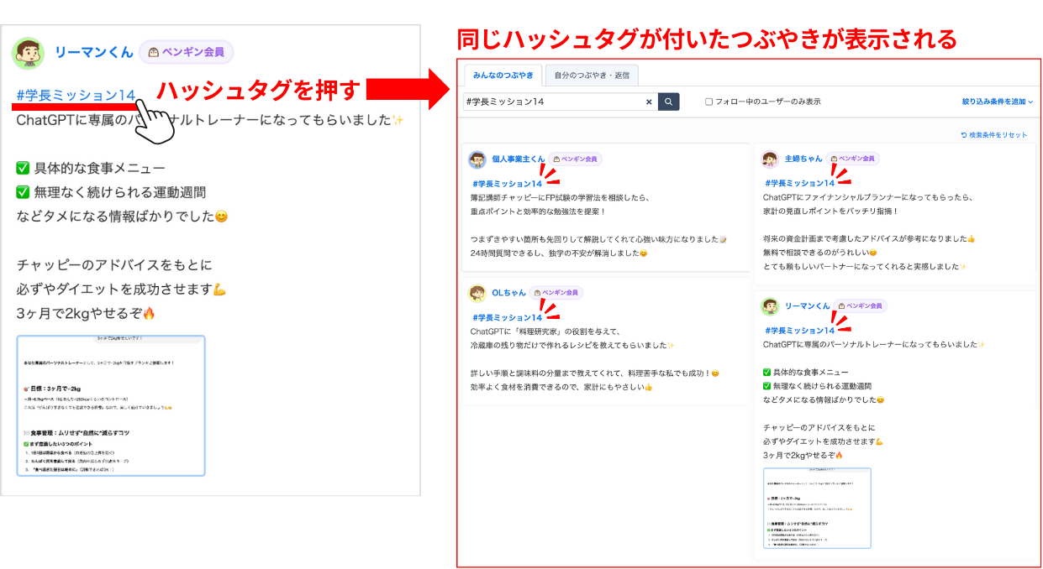The image size is (1043, 569).
Task: Switch to みんなのつぶやき tab
Action: 503,76
